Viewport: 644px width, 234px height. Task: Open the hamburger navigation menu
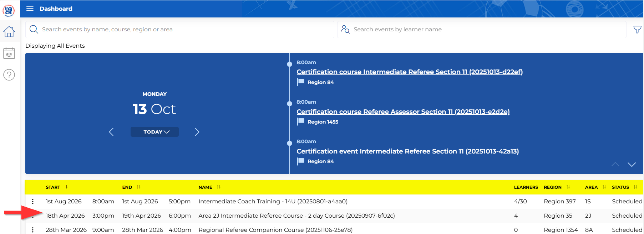(x=30, y=9)
